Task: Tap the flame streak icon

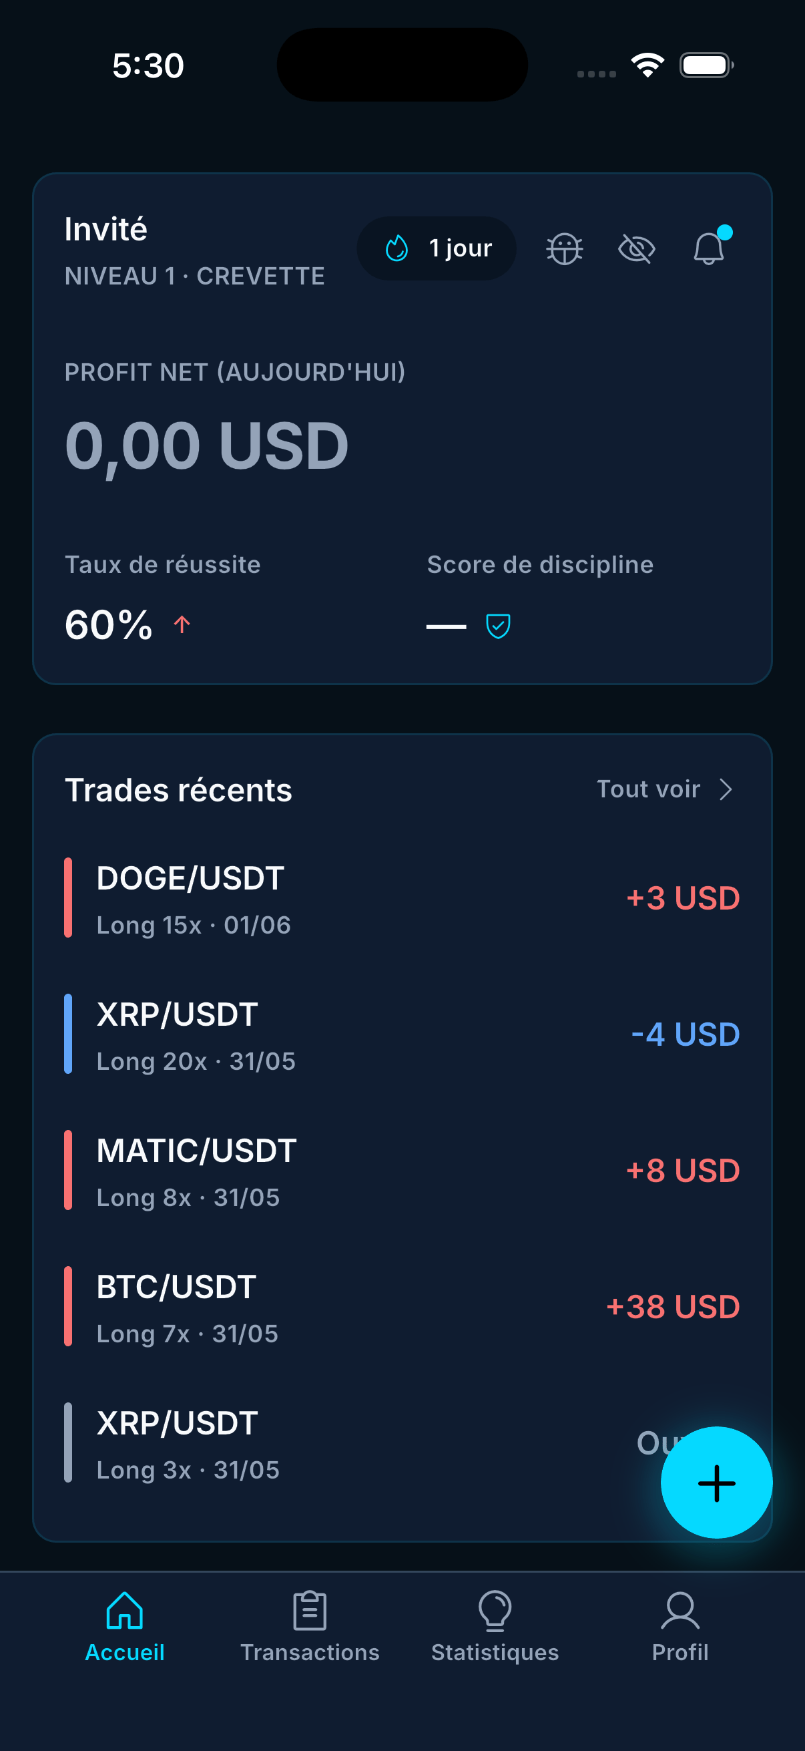Action: [396, 249]
